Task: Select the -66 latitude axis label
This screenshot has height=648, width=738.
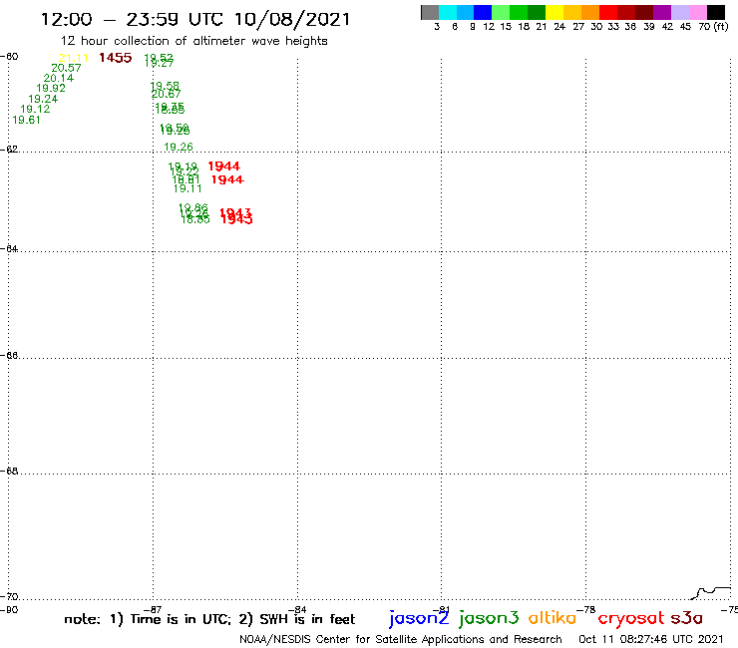Action: tap(9, 355)
